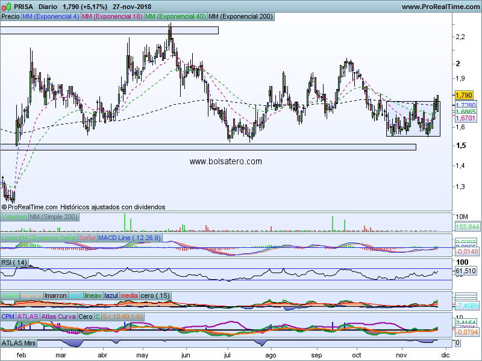Click the ATLAS Curva indicator label
Screen dimensions: 482x361
58,316
